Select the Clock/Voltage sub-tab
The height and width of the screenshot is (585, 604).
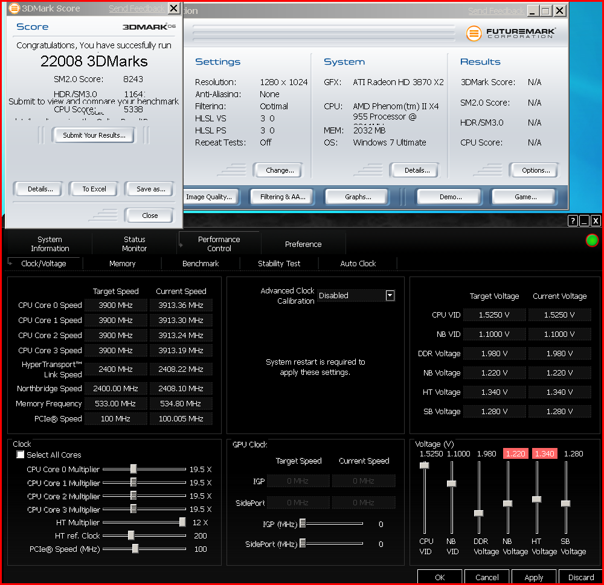point(43,263)
